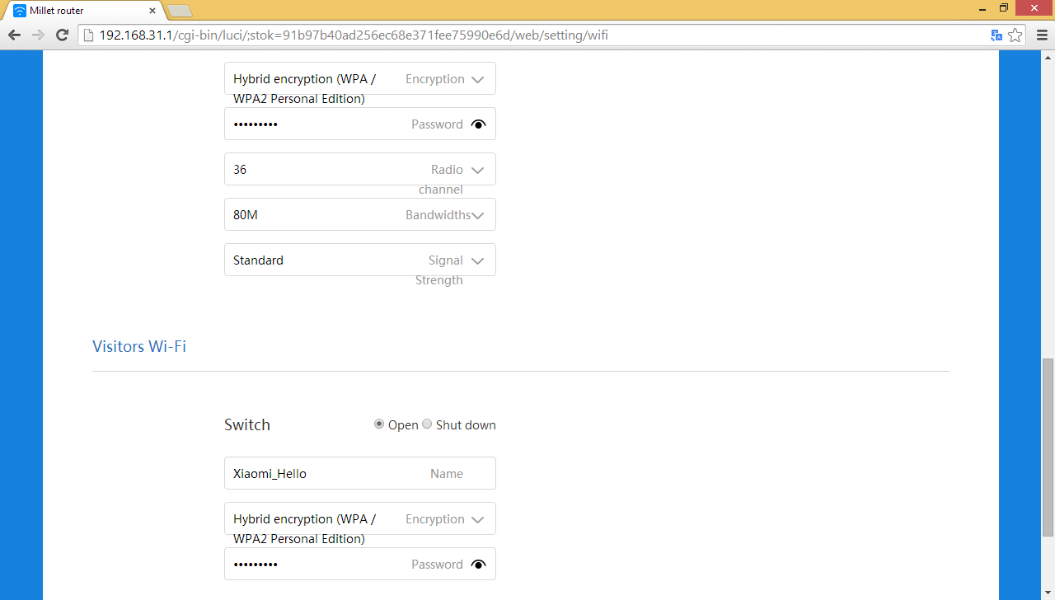This screenshot has width=1055, height=600.
Task: Click the vertical scrollbar thumb
Action: click(x=1048, y=447)
